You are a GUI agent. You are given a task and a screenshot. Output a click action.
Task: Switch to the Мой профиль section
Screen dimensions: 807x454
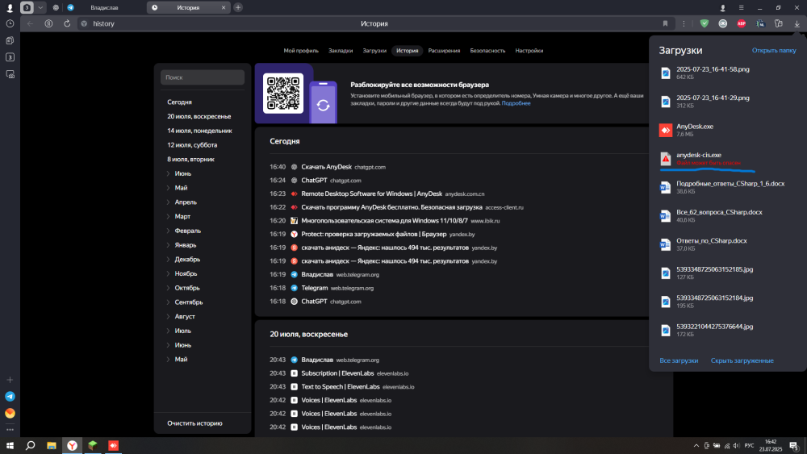[301, 50]
